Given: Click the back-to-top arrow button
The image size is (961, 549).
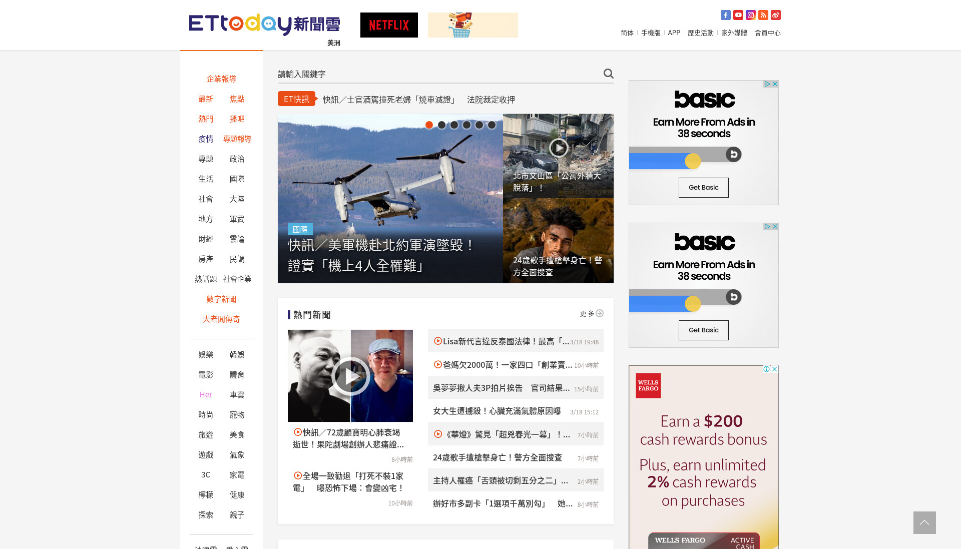Looking at the screenshot, I should 924,522.
